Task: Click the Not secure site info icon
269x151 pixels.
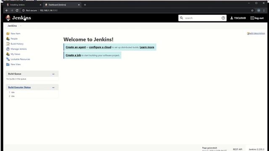Action: (24, 10)
